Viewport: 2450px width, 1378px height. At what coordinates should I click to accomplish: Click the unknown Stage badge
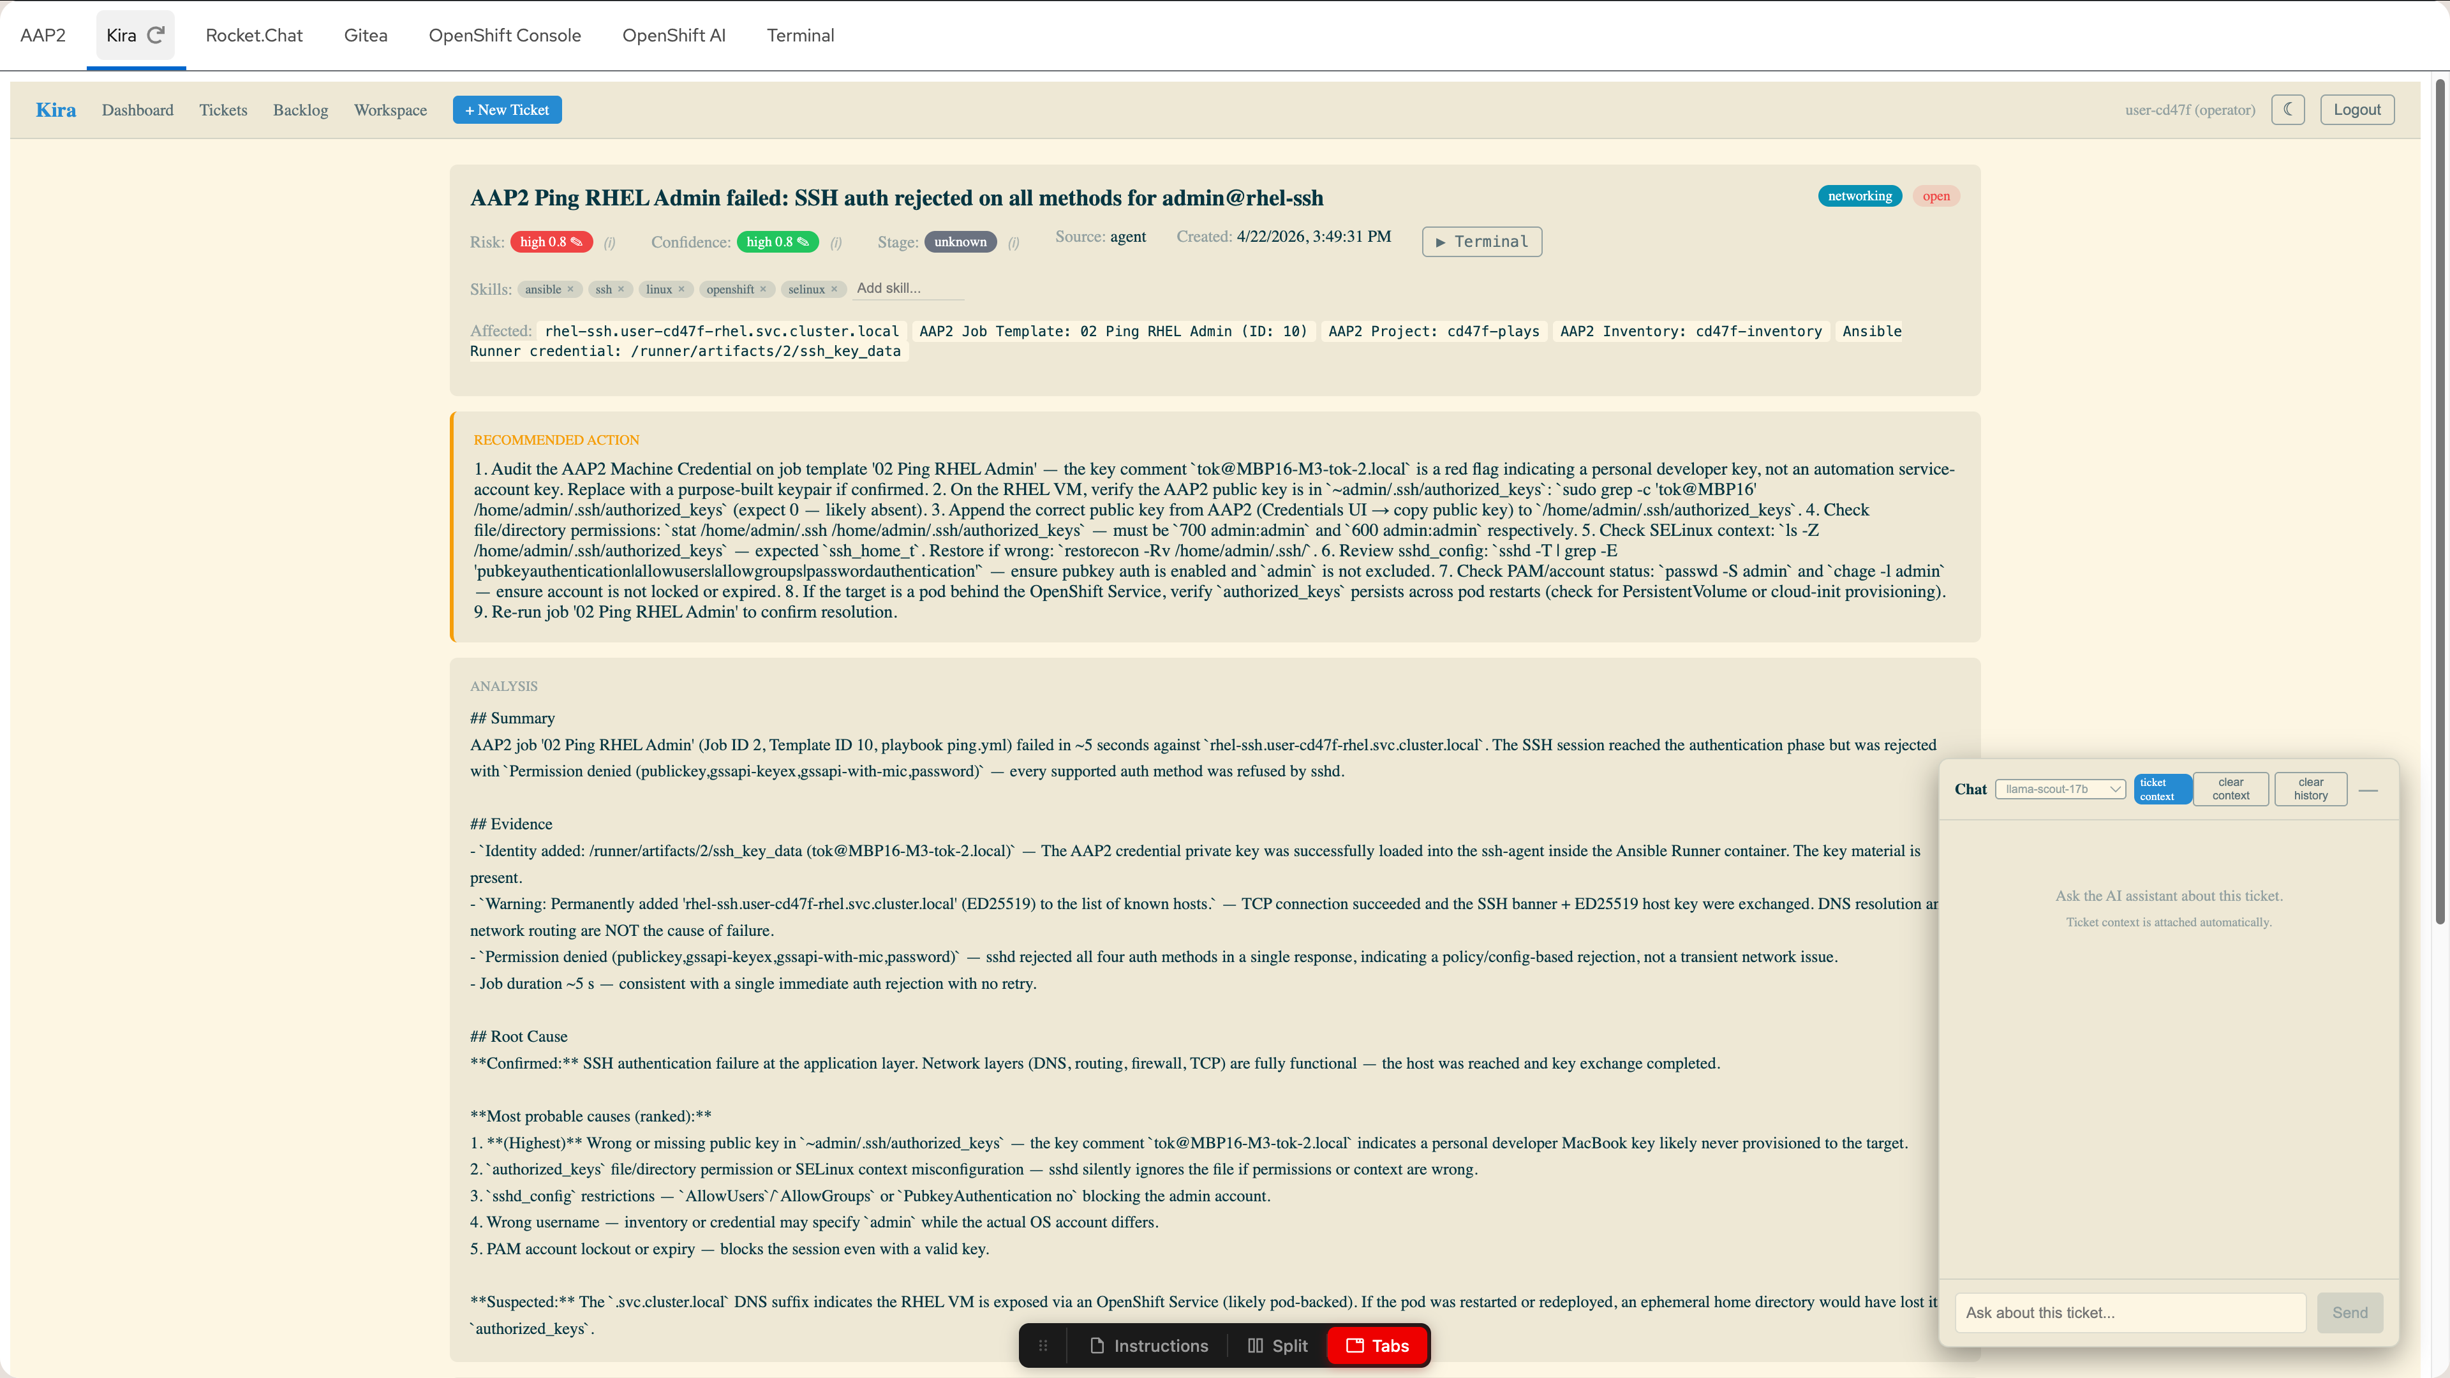pyautogui.click(x=961, y=242)
